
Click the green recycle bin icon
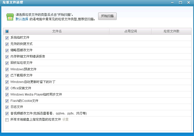pyautogui.click(x=10, y=17)
